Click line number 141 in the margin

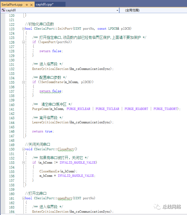pos(12,109)
